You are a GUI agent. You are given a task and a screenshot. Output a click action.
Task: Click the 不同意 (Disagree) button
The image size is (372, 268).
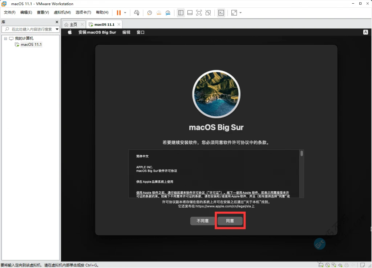coord(202,221)
